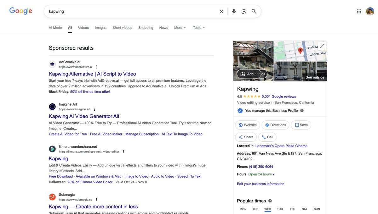This screenshot has width=378, height=214.
Task: Select the TUE popular times tab
Action: point(255,209)
